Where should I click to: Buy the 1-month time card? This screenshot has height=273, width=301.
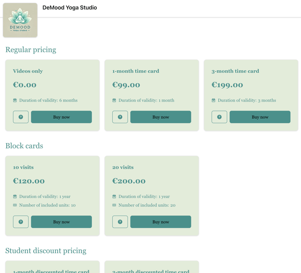(x=160, y=117)
